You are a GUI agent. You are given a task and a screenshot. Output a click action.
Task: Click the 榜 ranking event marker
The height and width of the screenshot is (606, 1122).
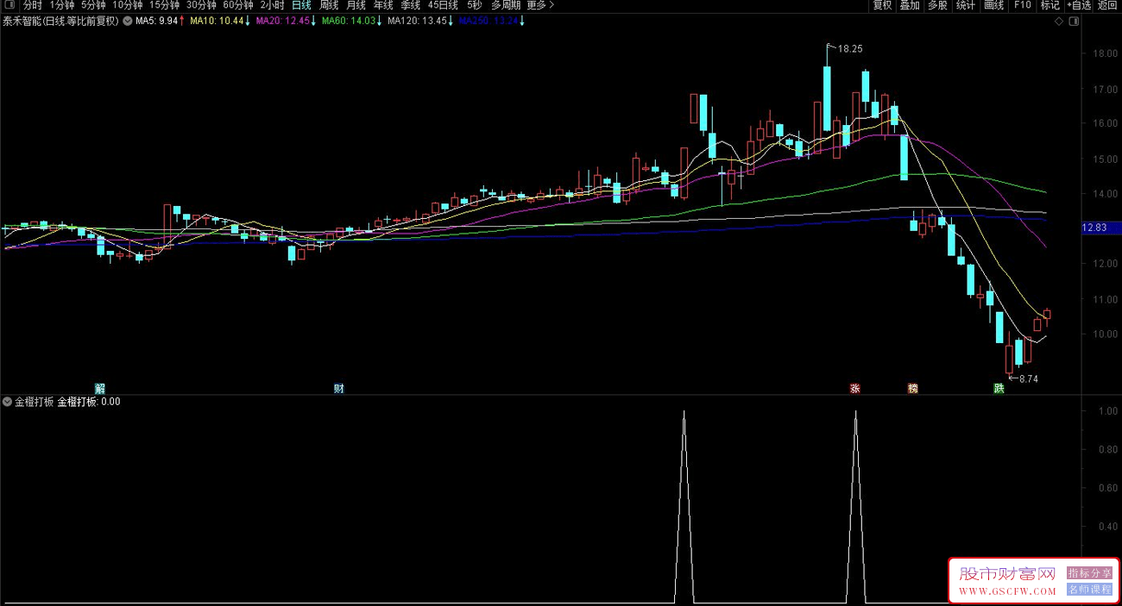[912, 388]
